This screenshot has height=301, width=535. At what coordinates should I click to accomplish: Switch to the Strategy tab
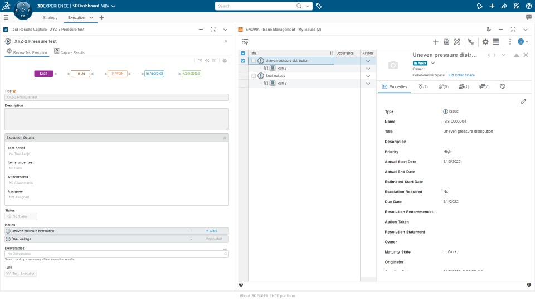coord(50,18)
